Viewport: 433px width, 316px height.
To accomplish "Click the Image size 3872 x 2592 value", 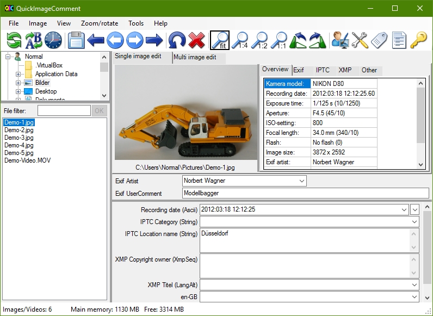I will coord(344,152).
